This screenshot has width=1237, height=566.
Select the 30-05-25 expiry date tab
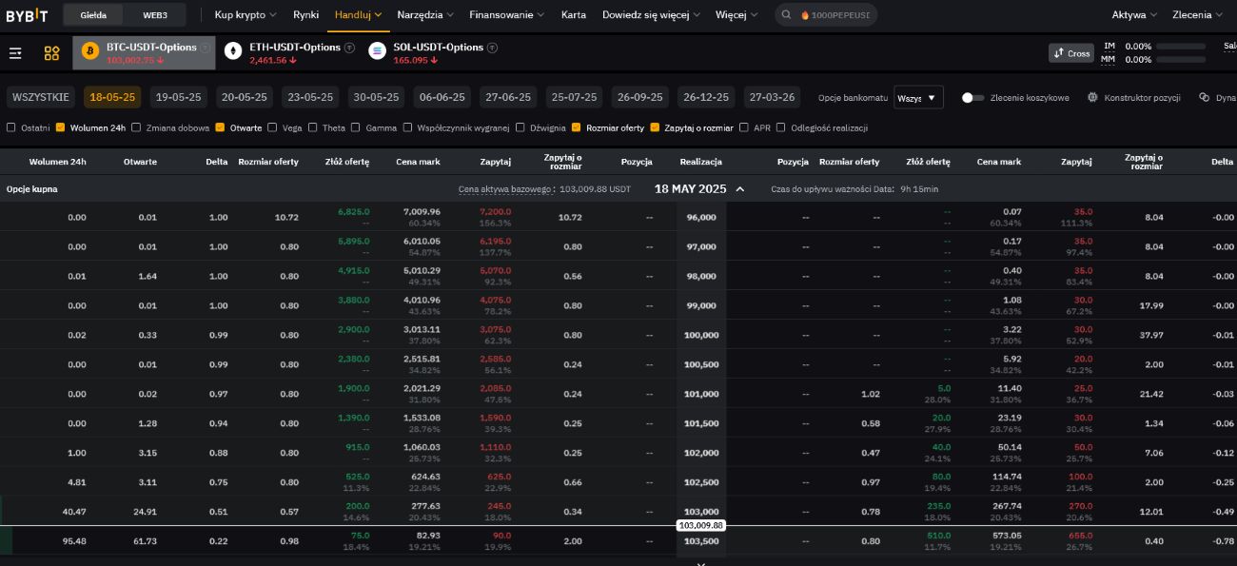click(373, 97)
